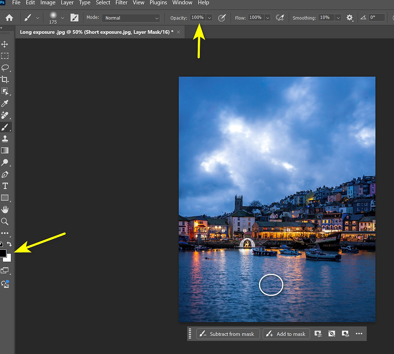Select the Eyedropper tool

[x=5, y=104]
